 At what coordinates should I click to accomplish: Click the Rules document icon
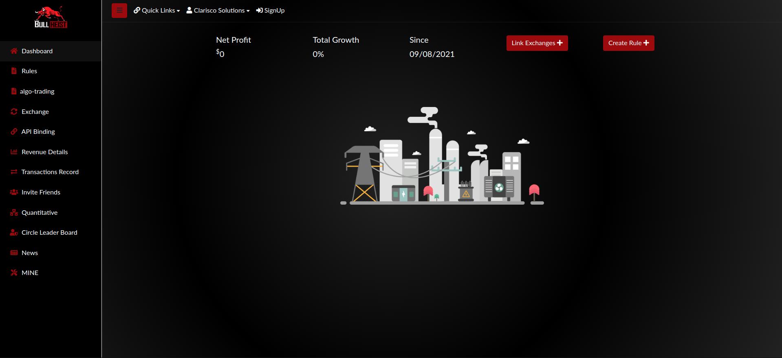tap(14, 71)
